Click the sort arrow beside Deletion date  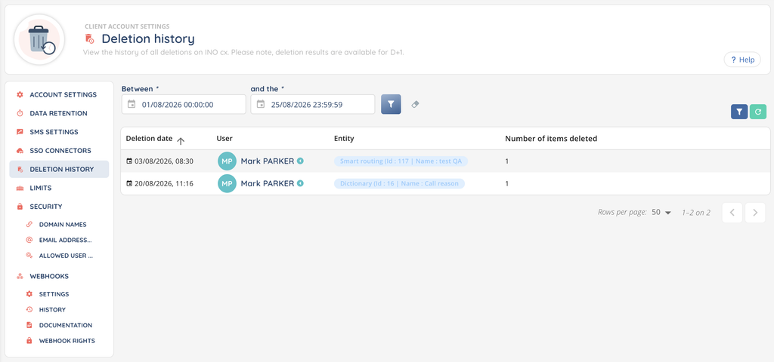[181, 141]
